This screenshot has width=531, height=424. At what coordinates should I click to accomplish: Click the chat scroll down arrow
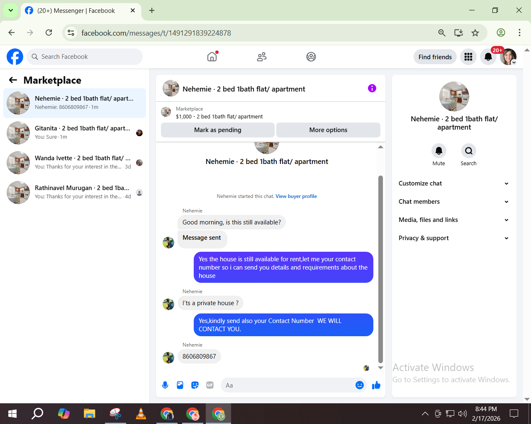pyautogui.click(x=380, y=368)
